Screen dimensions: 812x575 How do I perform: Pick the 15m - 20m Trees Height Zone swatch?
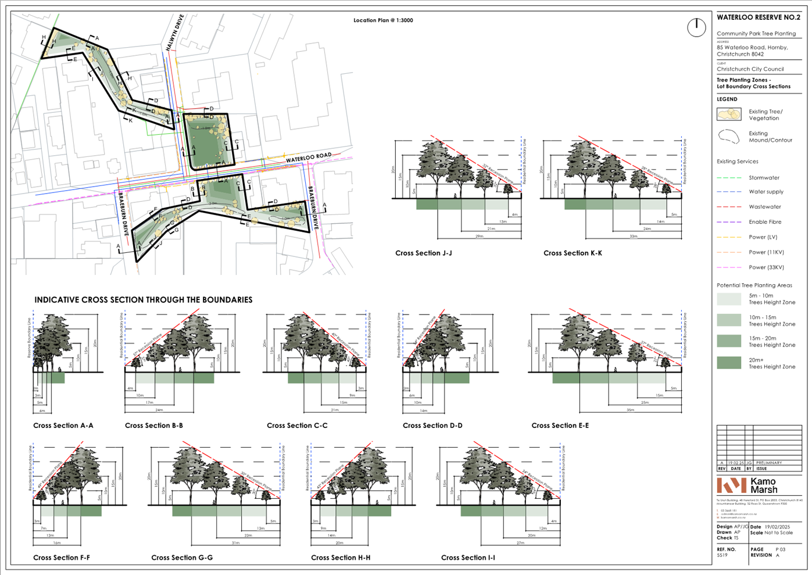tap(729, 341)
